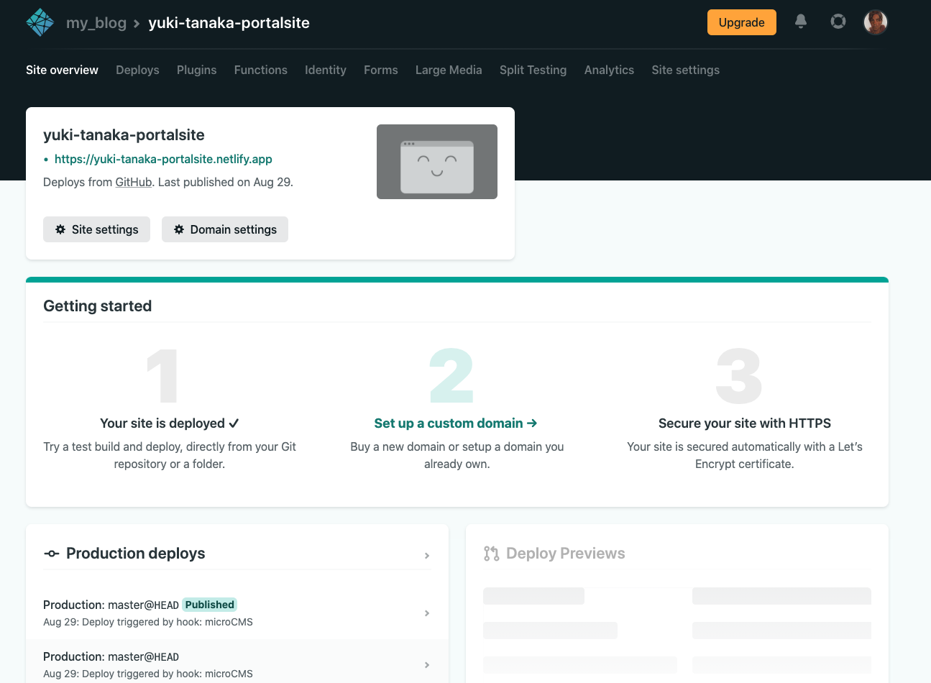Click the Site settings button in site card
The height and width of the screenshot is (683, 931).
click(96, 229)
